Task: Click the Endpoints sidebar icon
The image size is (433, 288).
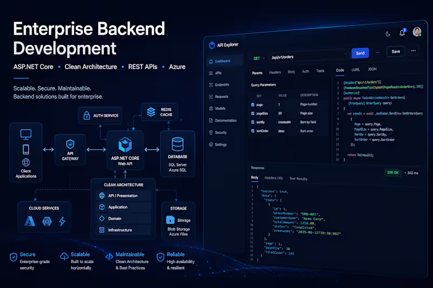Action: (x=211, y=85)
